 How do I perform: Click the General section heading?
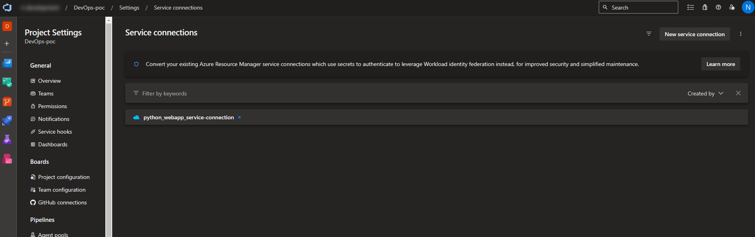click(41, 66)
